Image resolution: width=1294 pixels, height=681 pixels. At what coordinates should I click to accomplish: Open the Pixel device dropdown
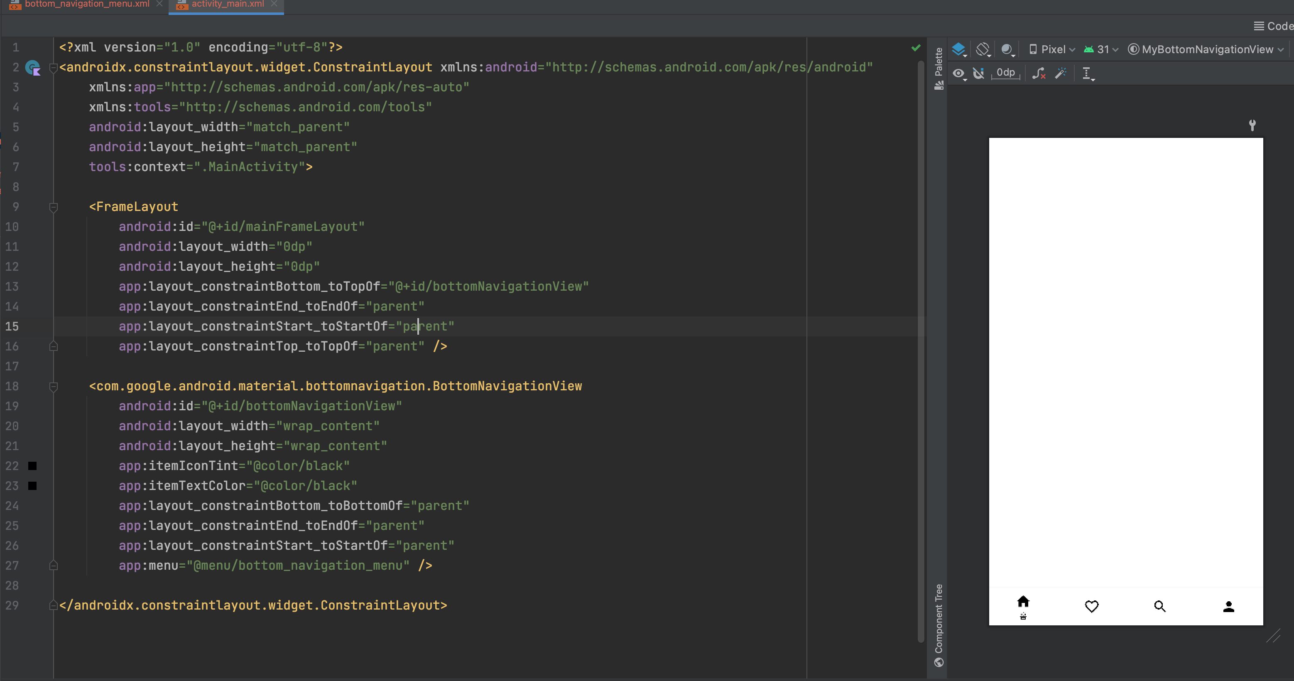click(x=1052, y=49)
